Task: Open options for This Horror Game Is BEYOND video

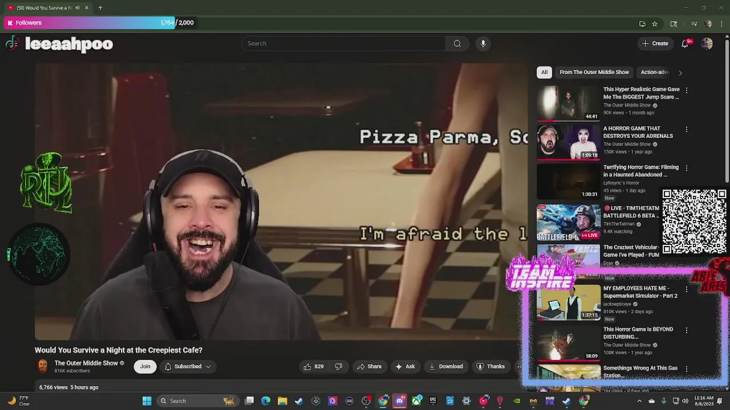Action: (x=686, y=330)
